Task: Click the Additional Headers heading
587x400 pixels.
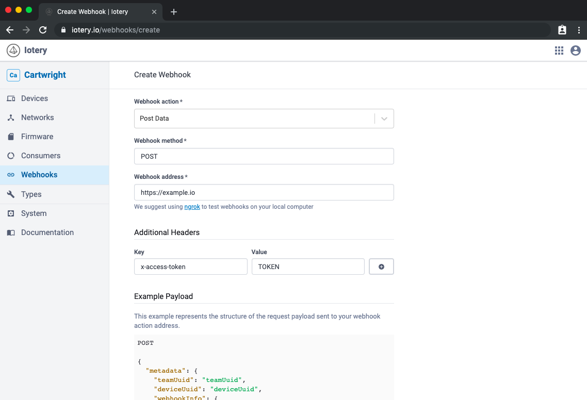Action: pos(167,232)
